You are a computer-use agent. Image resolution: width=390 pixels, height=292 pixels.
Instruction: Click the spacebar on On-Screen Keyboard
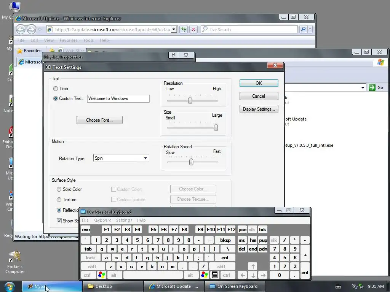153,275
